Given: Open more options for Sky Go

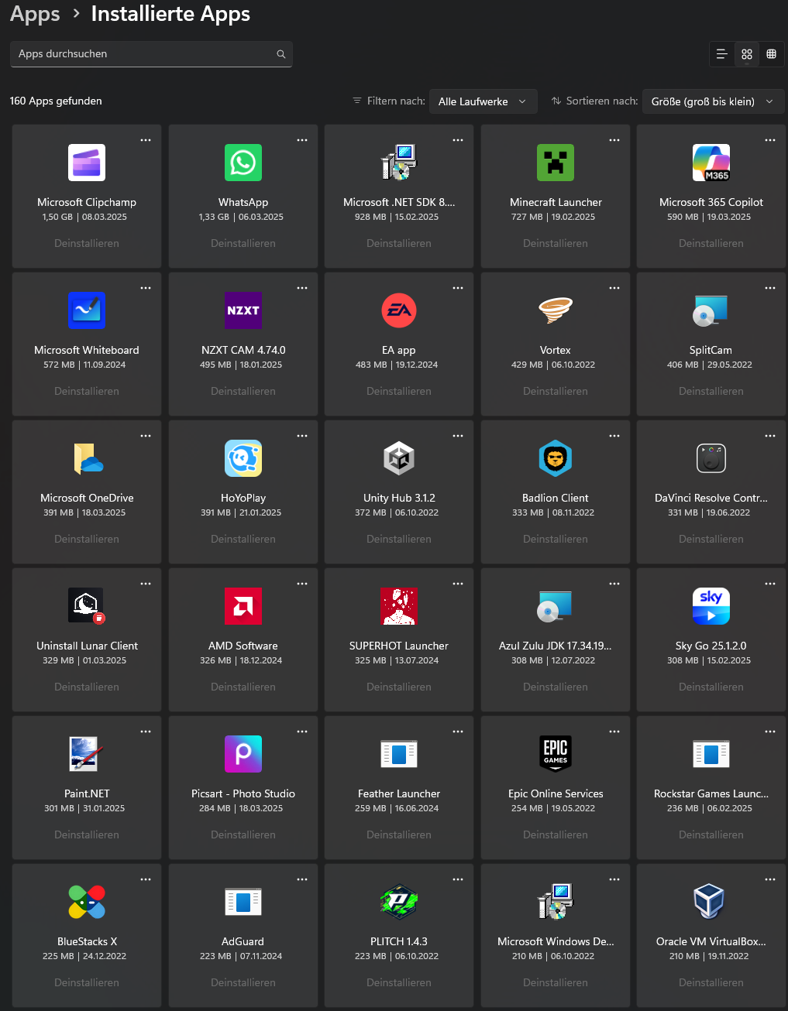Looking at the screenshot, I should 770,584.
